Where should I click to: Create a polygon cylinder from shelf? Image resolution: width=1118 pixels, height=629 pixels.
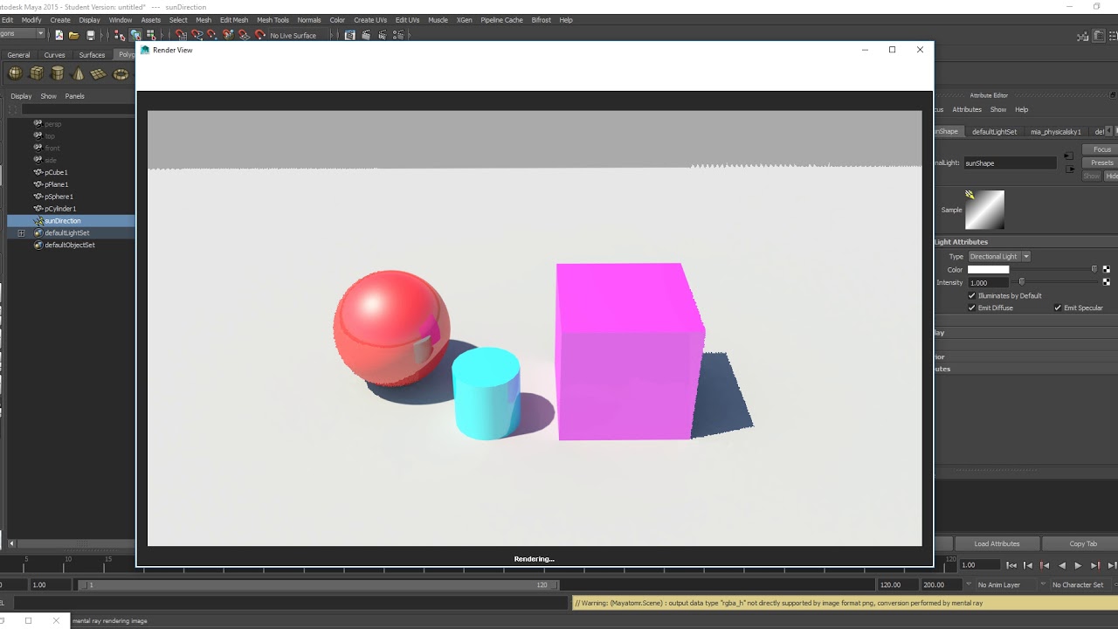coord(58,73)
